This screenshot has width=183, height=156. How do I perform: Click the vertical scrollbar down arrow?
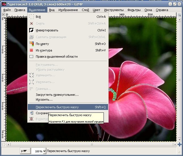(179, 140)
